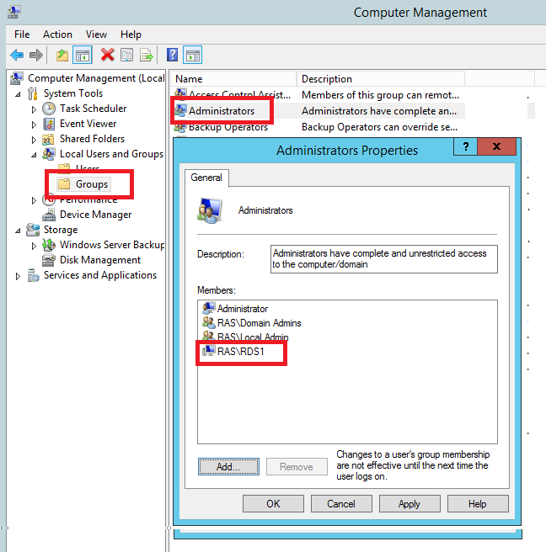Expand the Windows Server Backup node
The image size is (546, 552).
34,246
